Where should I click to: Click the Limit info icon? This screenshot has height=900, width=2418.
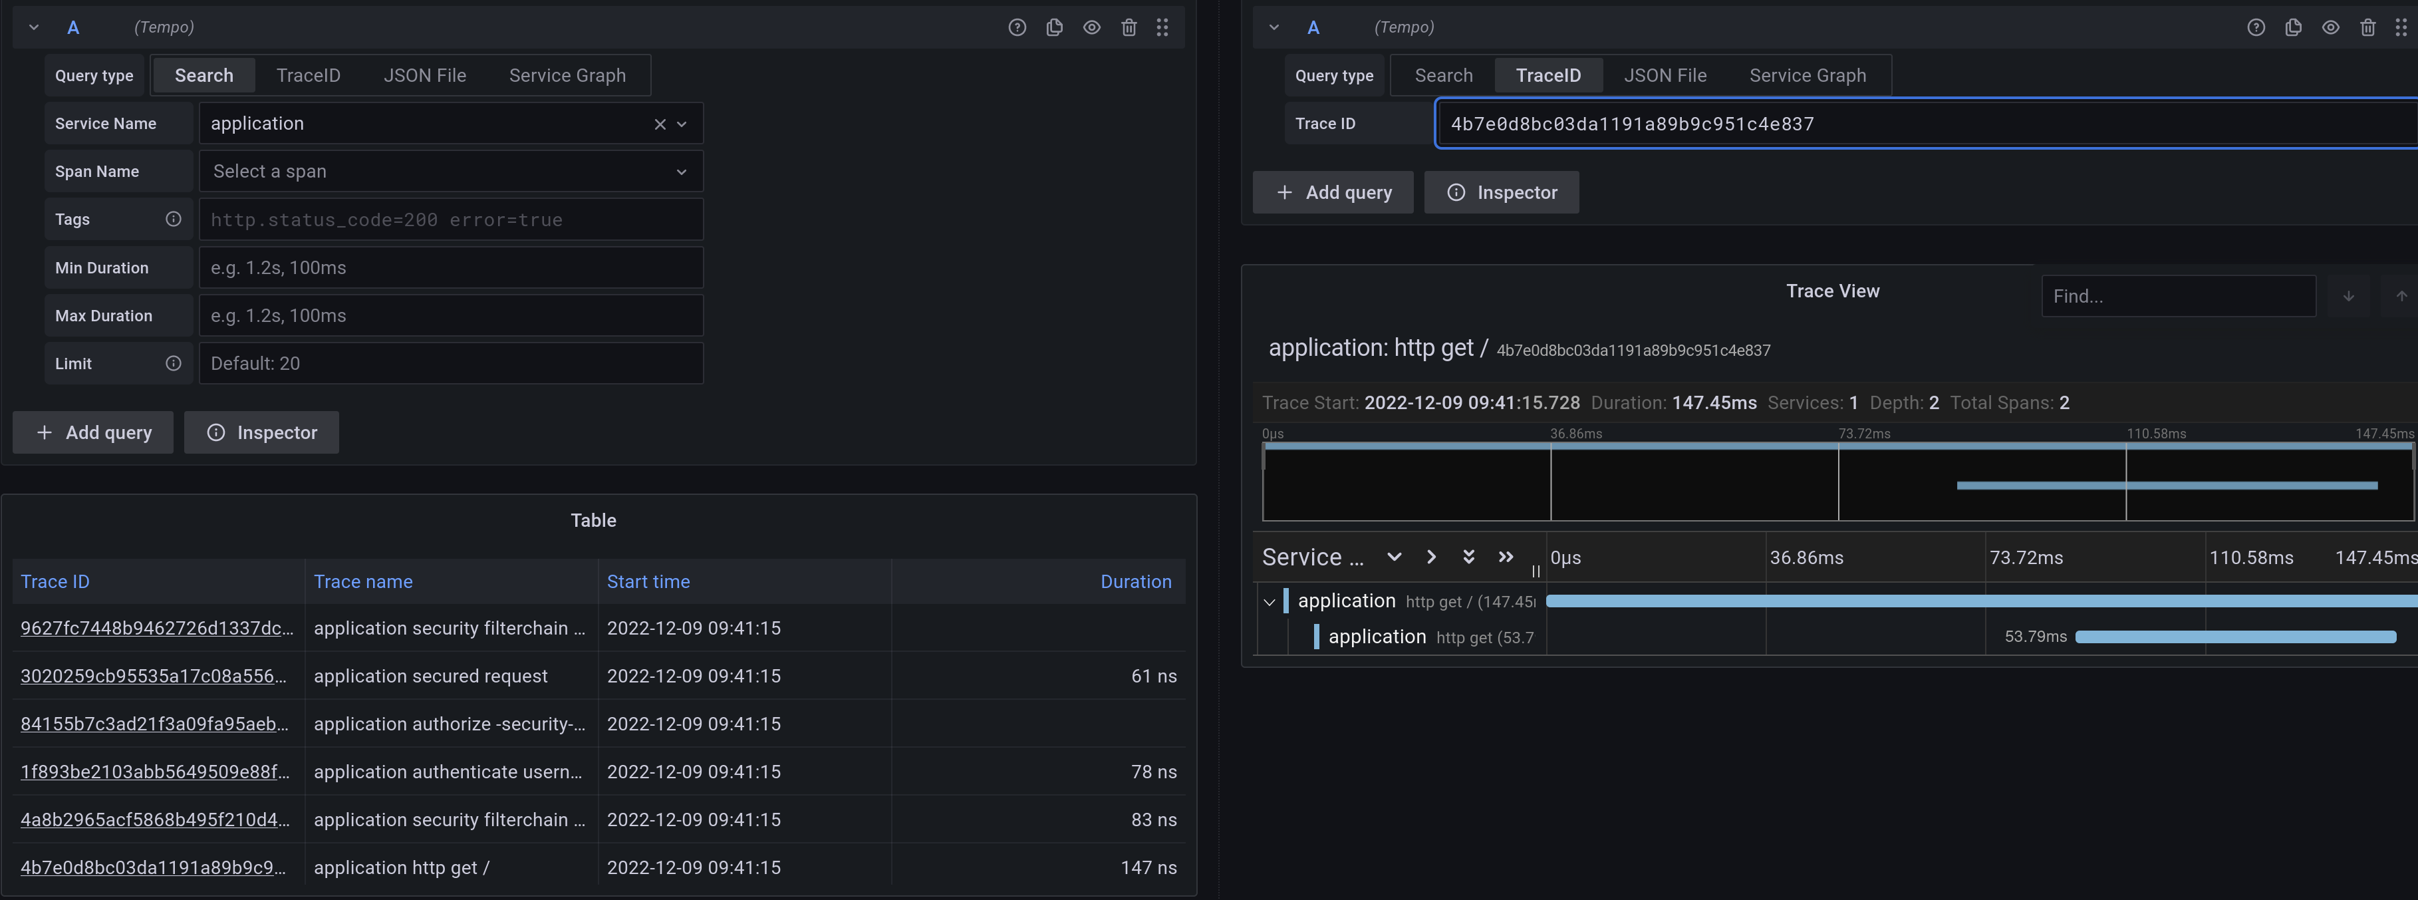[x=174, y=363]
